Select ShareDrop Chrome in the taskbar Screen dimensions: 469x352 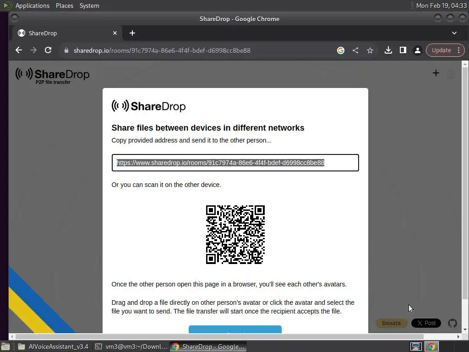point(208,346)
